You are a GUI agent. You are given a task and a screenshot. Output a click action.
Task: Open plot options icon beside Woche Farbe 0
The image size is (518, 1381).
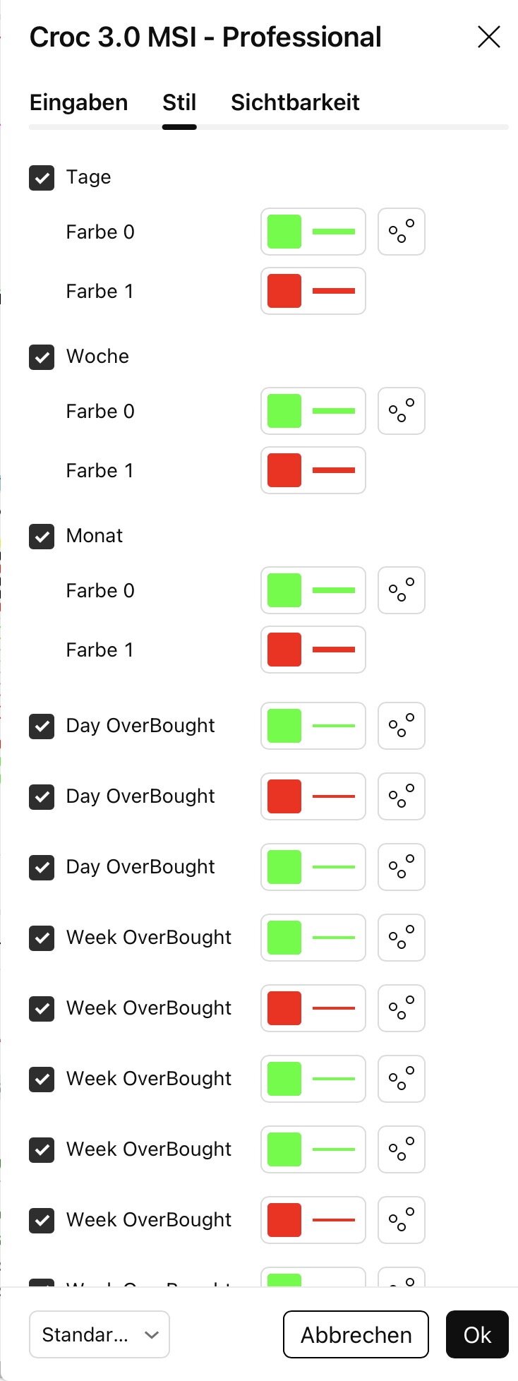click(401, 411)
